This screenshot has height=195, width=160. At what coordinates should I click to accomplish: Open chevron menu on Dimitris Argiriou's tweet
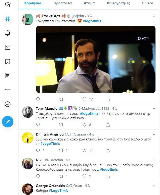(154, 134)
